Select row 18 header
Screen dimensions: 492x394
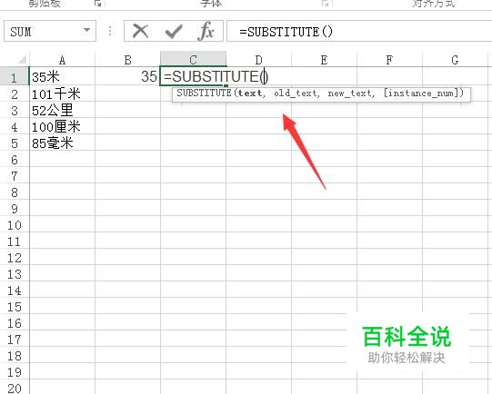coord(15,355)
